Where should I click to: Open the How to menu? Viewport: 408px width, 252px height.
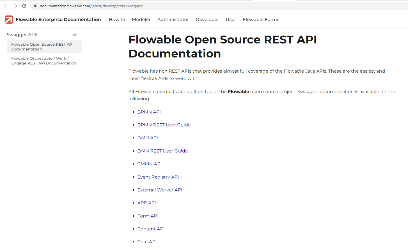coord(117,19)
